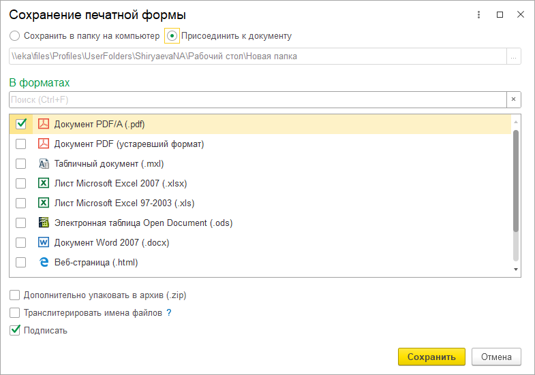Click the PDF/A document format icon
The width and height of the screenshot is (535, 375).
pos(44,124)
